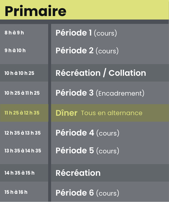Viewport: 169px width, 202px height.
Task: Click Période 4 (cours) entry
Action: coord(88,133)
